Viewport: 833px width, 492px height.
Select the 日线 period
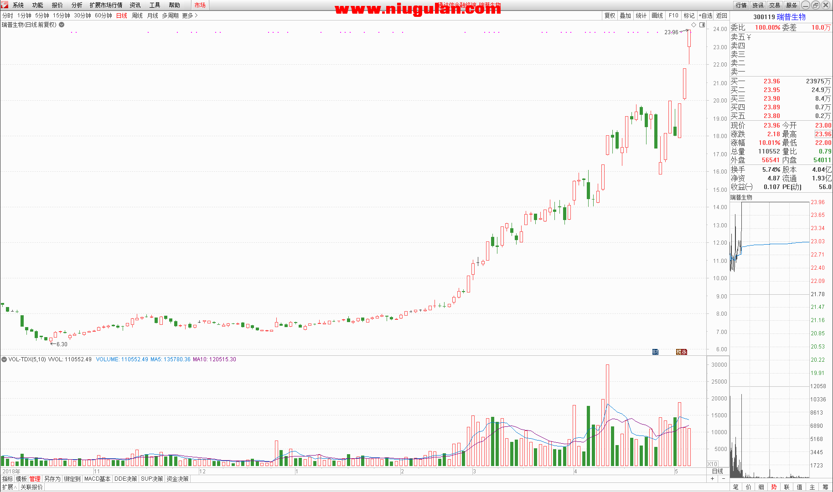[122, 15]
